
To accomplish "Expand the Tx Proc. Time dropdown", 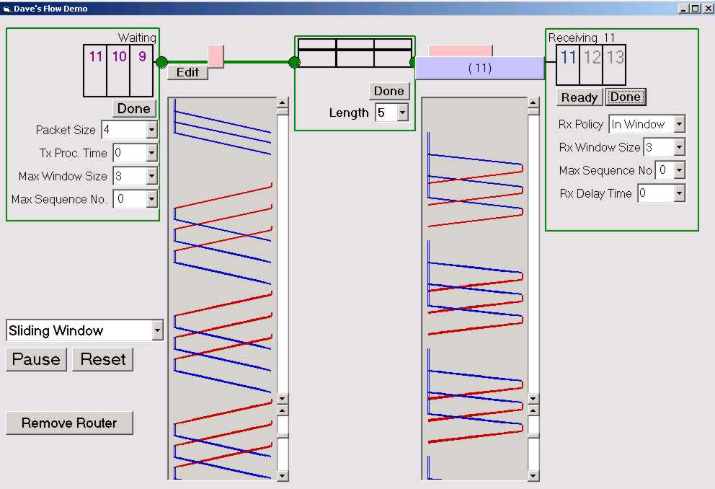I will [x=151, y=153].
